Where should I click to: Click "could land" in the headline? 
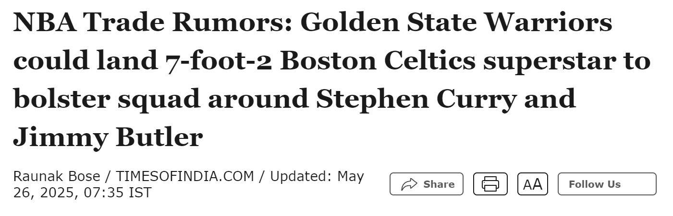(x=83, y=61)
